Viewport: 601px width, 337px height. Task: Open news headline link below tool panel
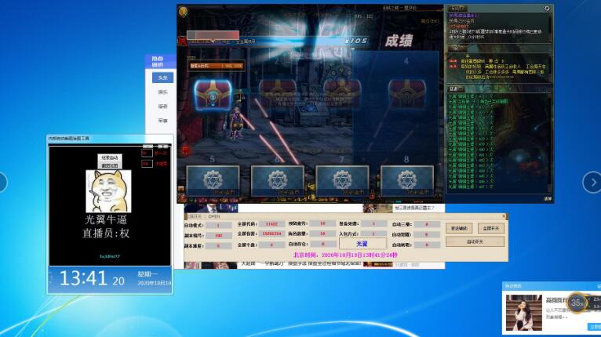pos(301,264)
